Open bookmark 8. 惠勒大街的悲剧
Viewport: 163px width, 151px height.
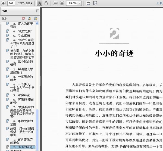tap(21, 123)
